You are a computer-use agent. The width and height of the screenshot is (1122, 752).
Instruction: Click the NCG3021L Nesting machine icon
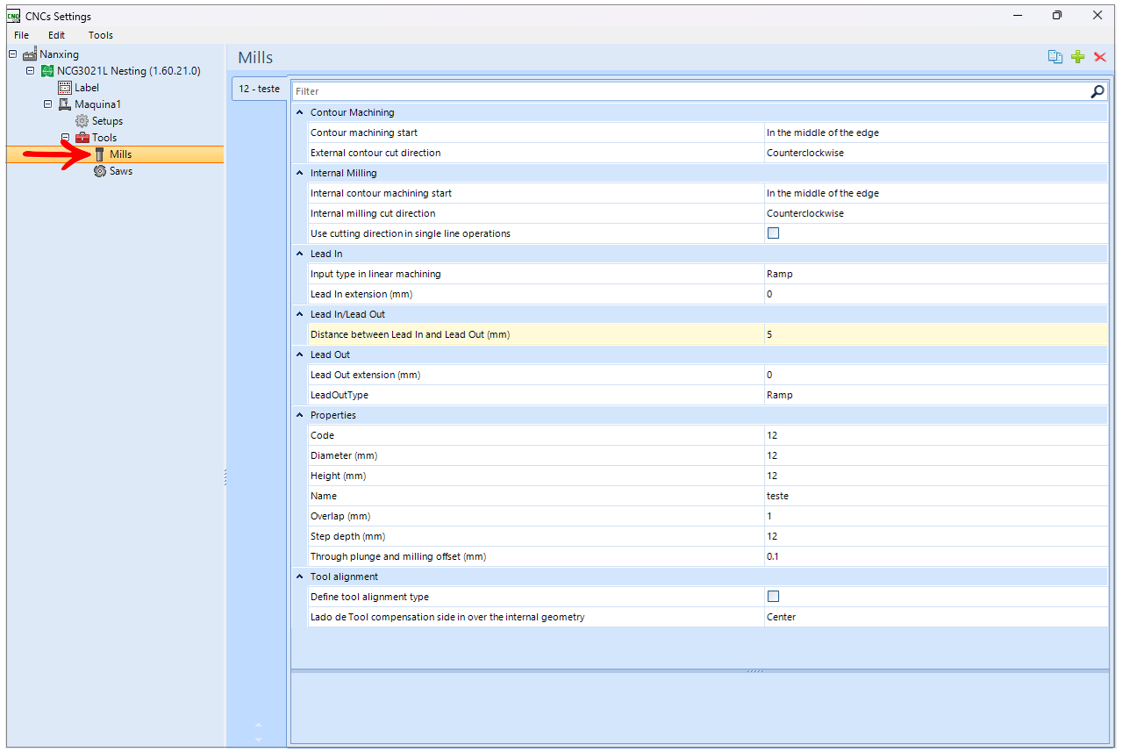click(47, 71)
